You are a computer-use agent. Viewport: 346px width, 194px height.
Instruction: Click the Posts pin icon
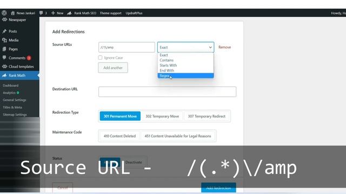(4, 31)
